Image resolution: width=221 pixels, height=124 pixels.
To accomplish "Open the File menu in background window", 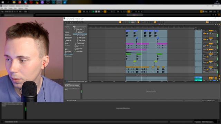I will [x=2, y=8].
